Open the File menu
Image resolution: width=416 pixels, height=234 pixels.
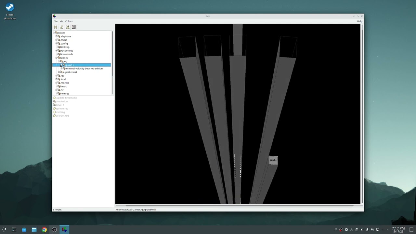tap(56, 21)
